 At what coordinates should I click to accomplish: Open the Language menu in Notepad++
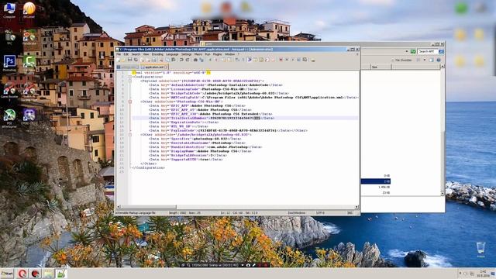click(172, 54)
